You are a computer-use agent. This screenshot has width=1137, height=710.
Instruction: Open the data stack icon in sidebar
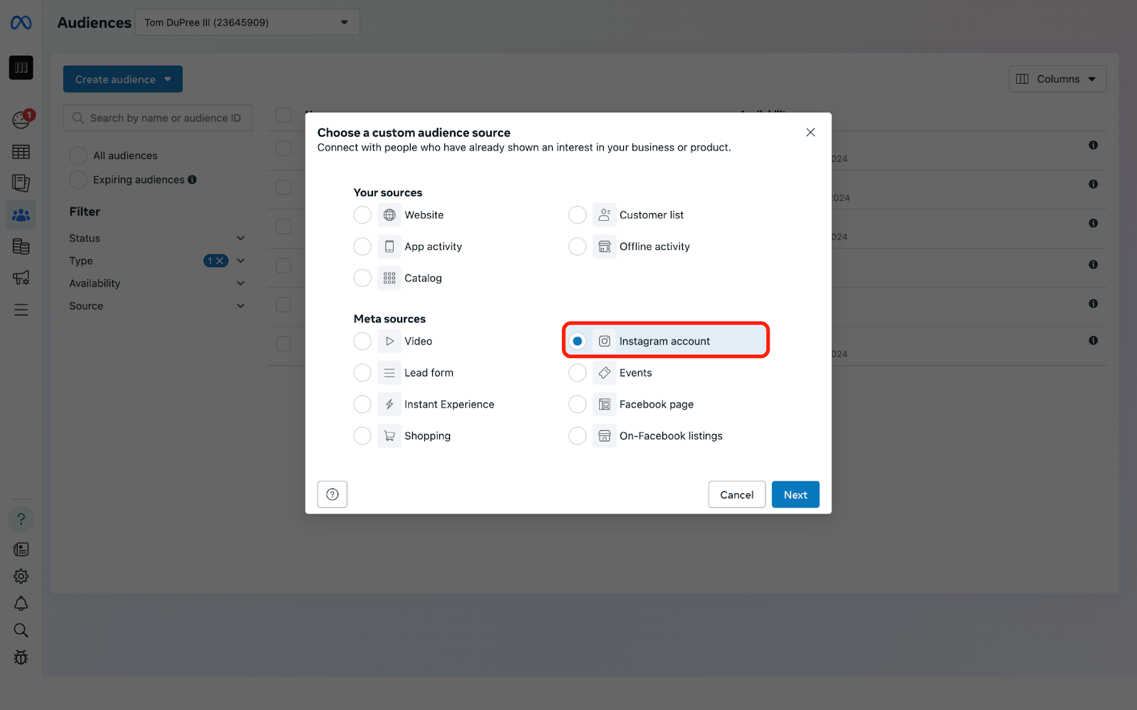click(x=21, y=246)
